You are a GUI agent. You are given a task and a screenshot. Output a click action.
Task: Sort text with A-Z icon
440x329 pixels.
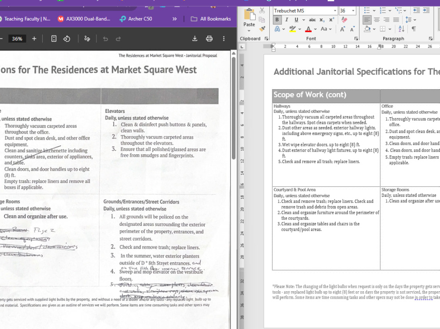tap(401, 29)
